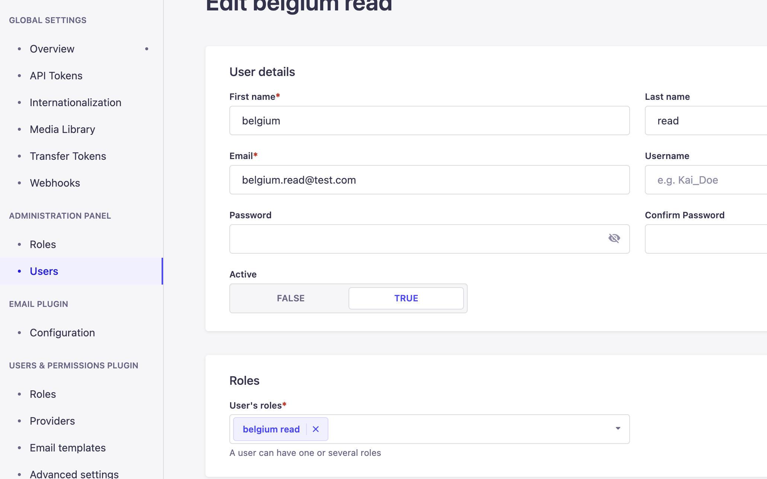Set Active to FALSE
Viewport: 767px width, 479px height.
pos(290,298)
